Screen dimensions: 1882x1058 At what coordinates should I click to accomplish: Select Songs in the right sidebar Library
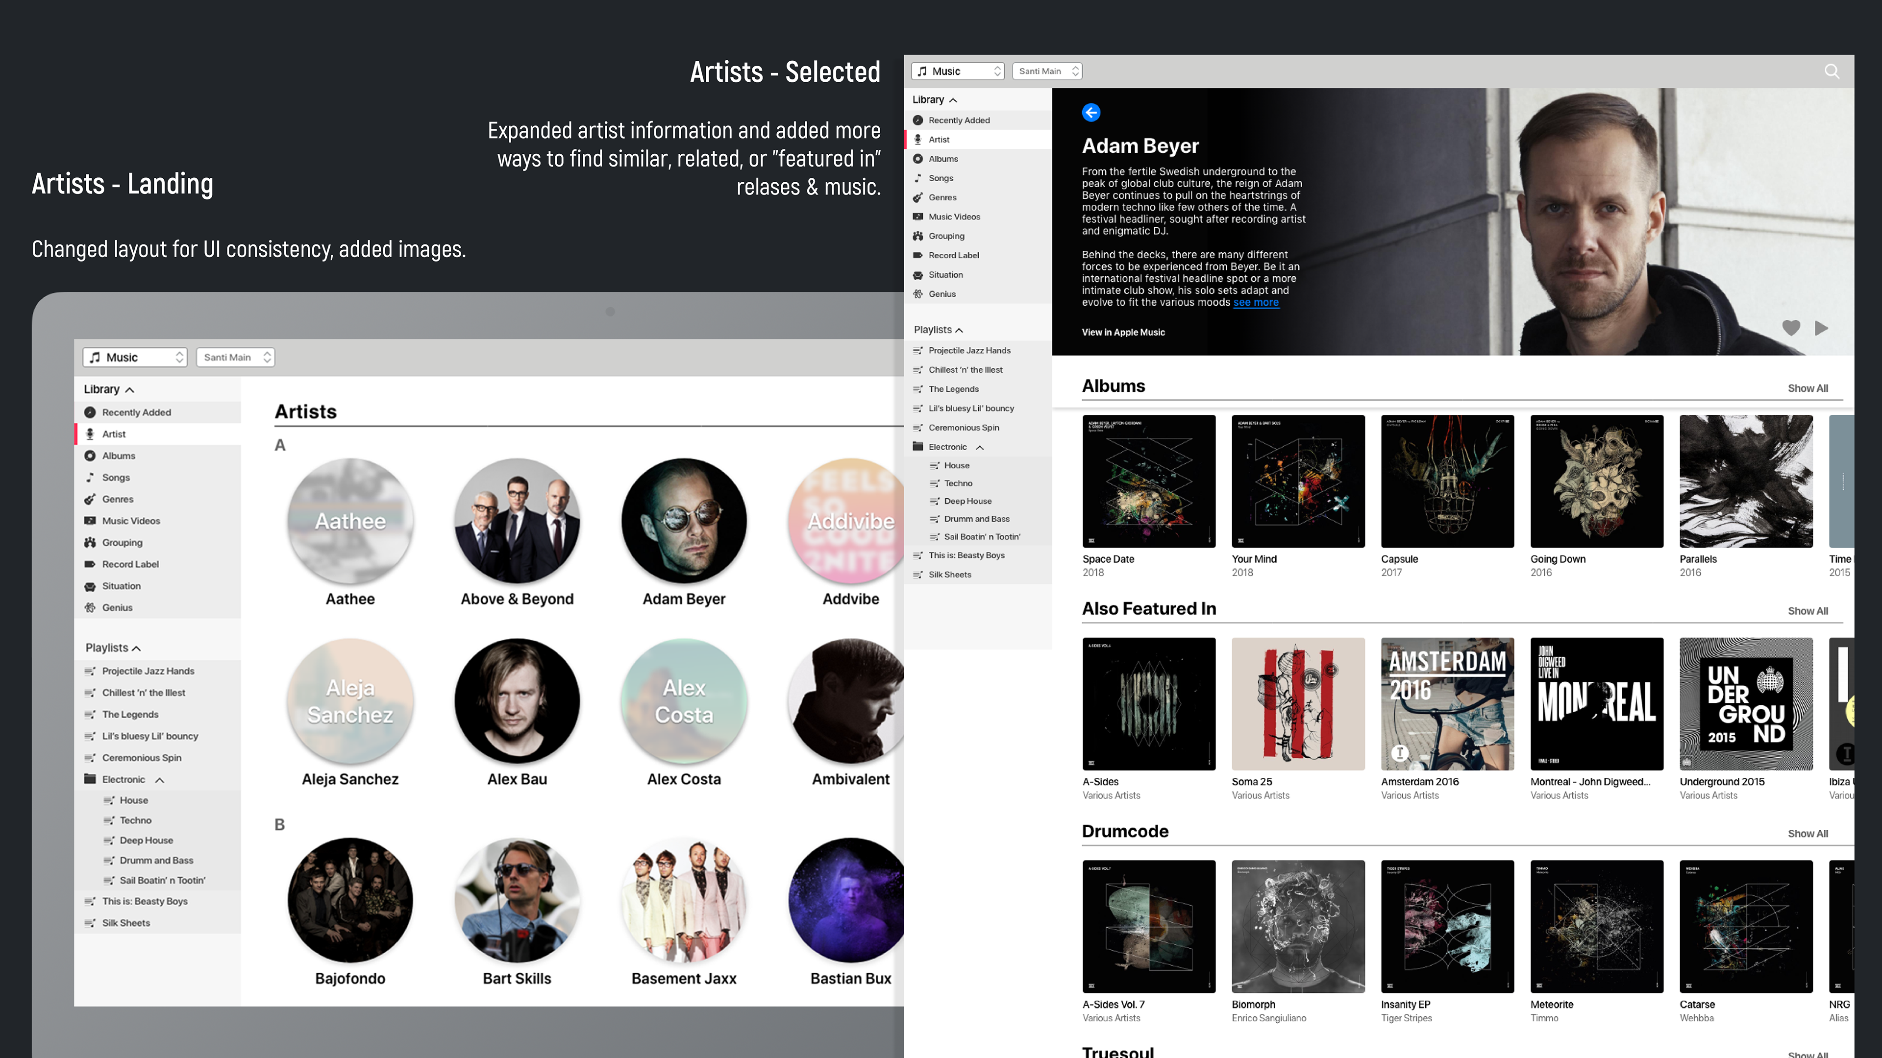pos(941,178)
